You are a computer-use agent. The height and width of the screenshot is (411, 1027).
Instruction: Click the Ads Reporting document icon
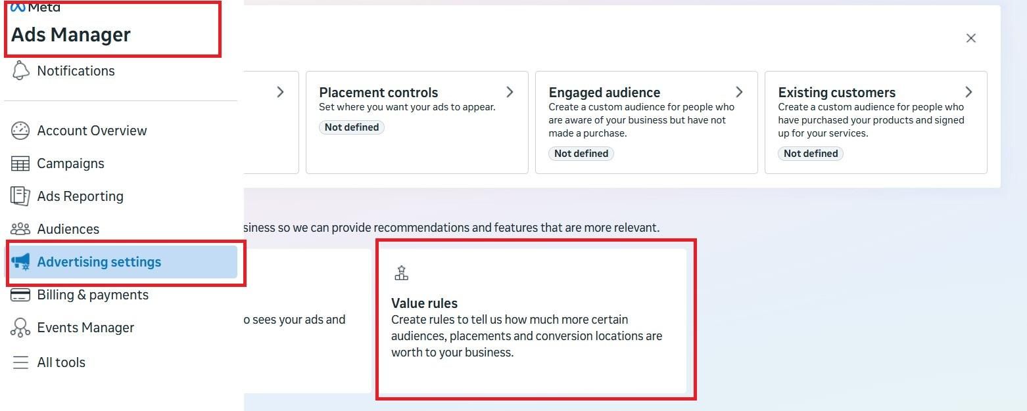click(x=21, y=196)
